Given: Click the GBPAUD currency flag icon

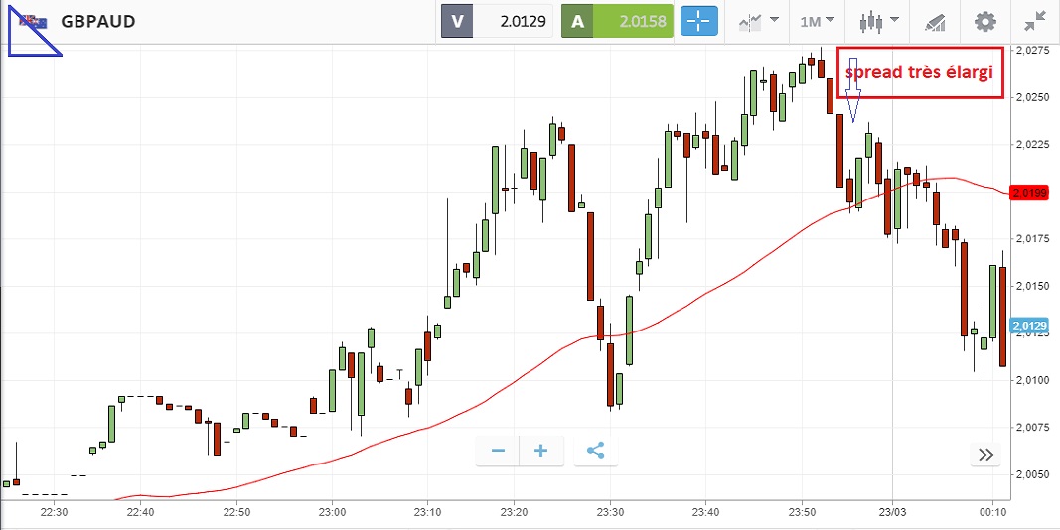Looking at the screenshot, I should coord(33,22).
